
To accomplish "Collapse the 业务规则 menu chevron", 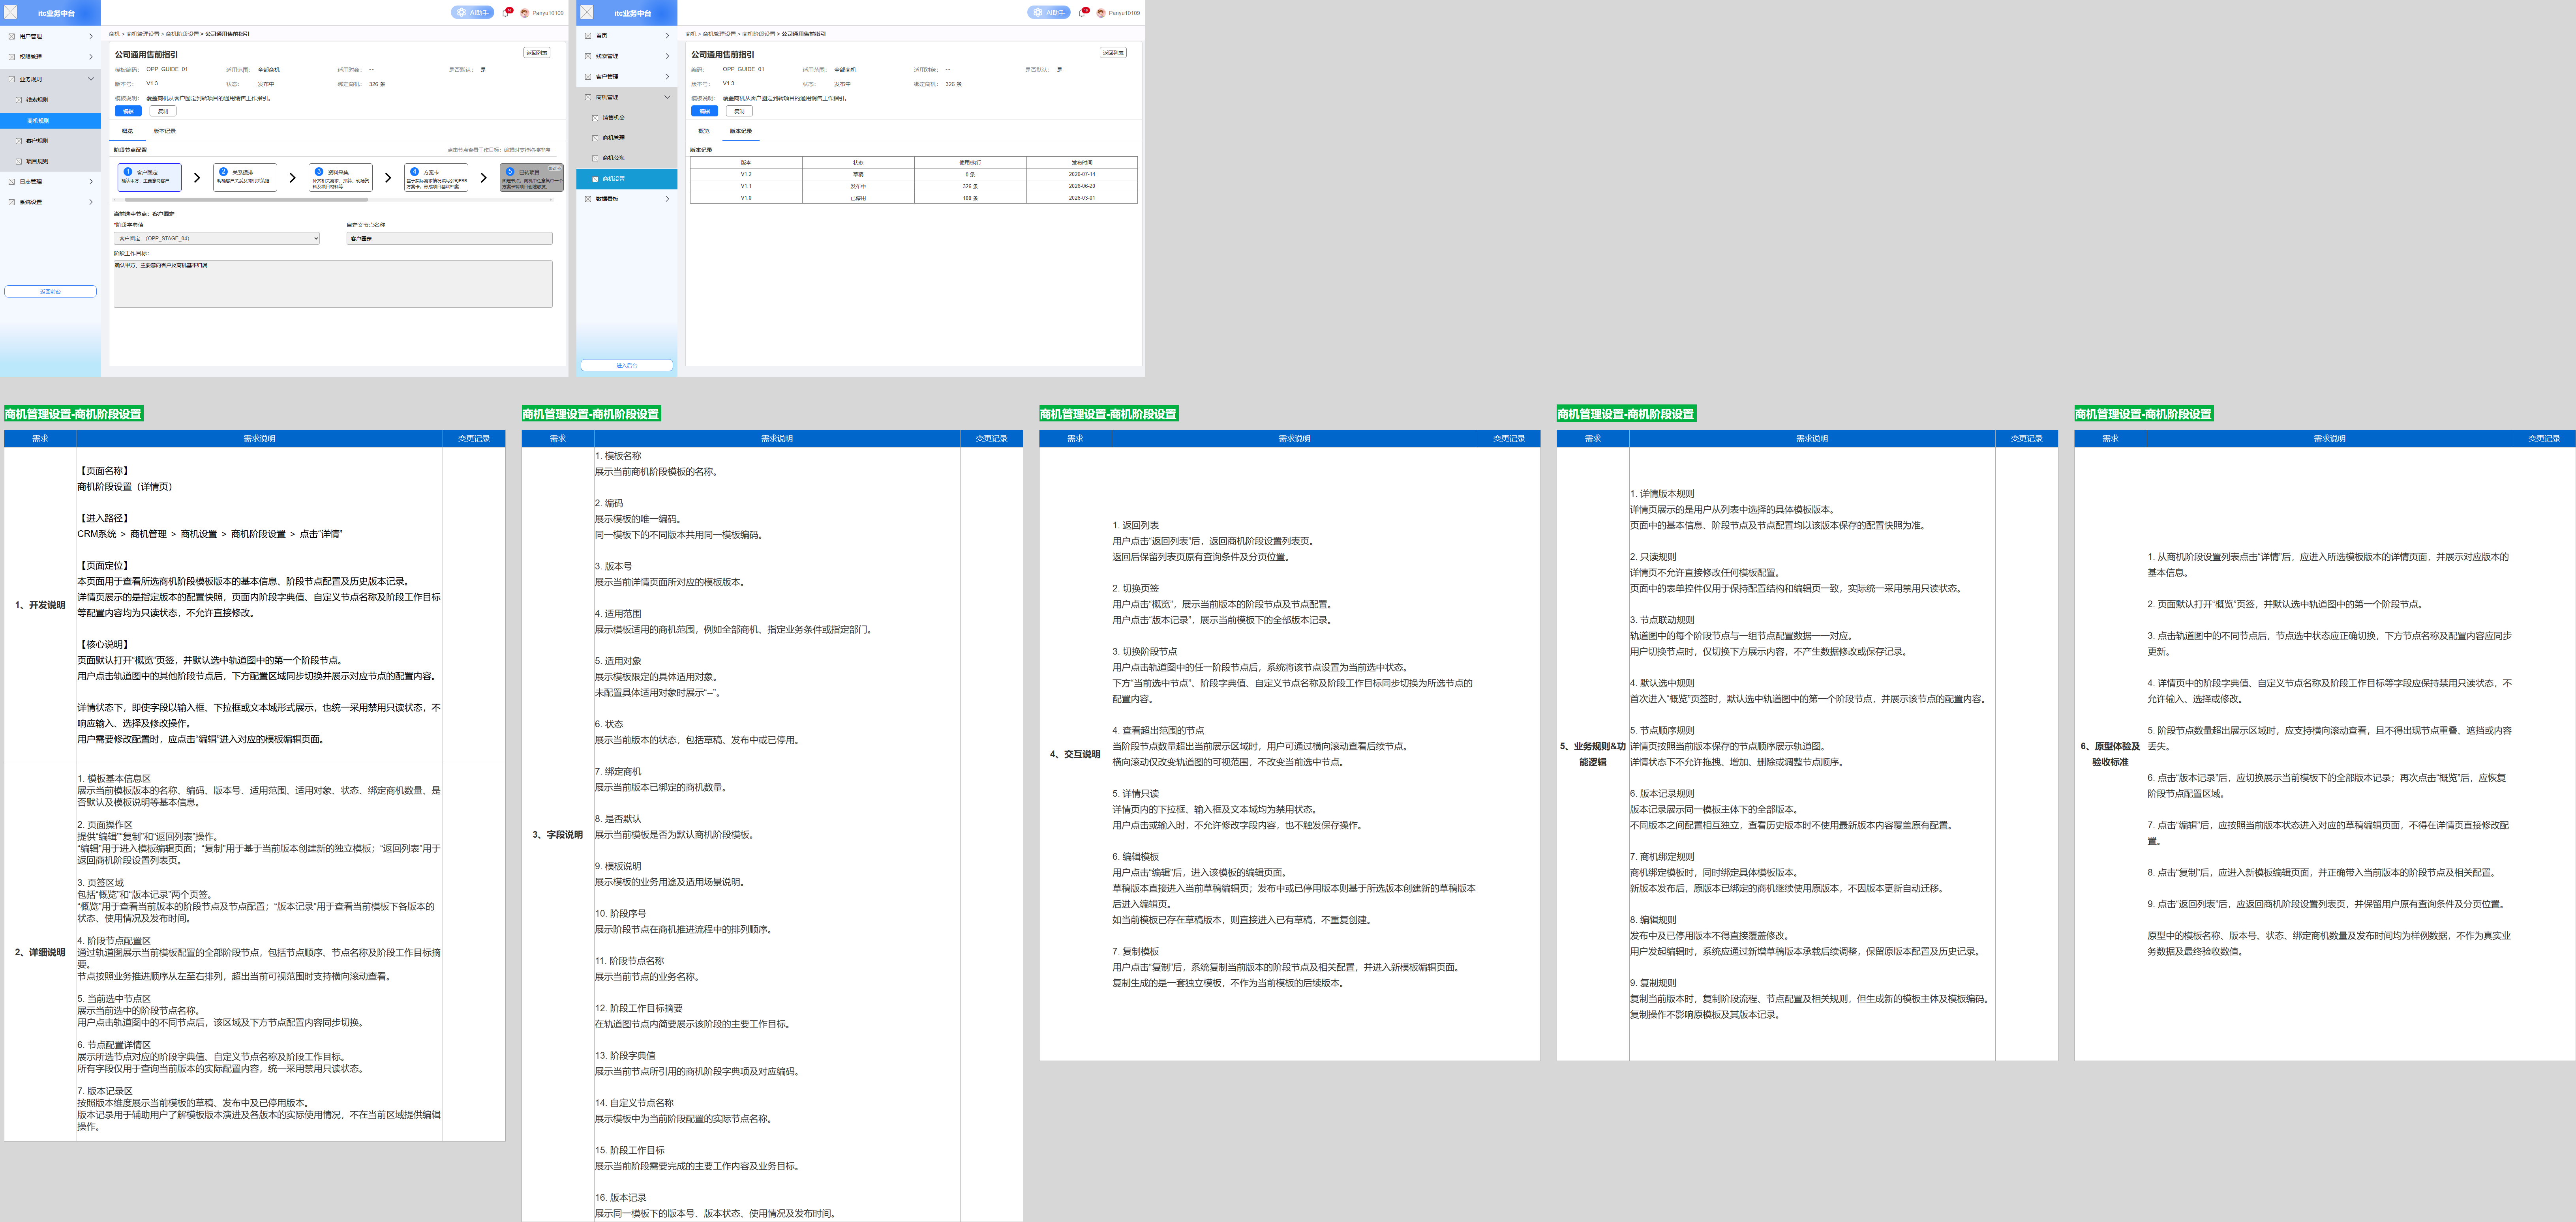I will point(91,79).
